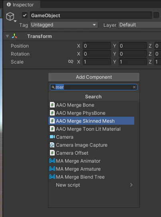Screen dimensions: 161x217
Task: Collapse the Transform component foldout
Action: coord(7,36)
